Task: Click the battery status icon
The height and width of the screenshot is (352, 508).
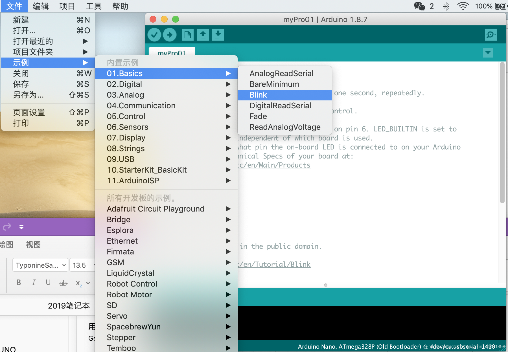Action: (x=501, y=6)
